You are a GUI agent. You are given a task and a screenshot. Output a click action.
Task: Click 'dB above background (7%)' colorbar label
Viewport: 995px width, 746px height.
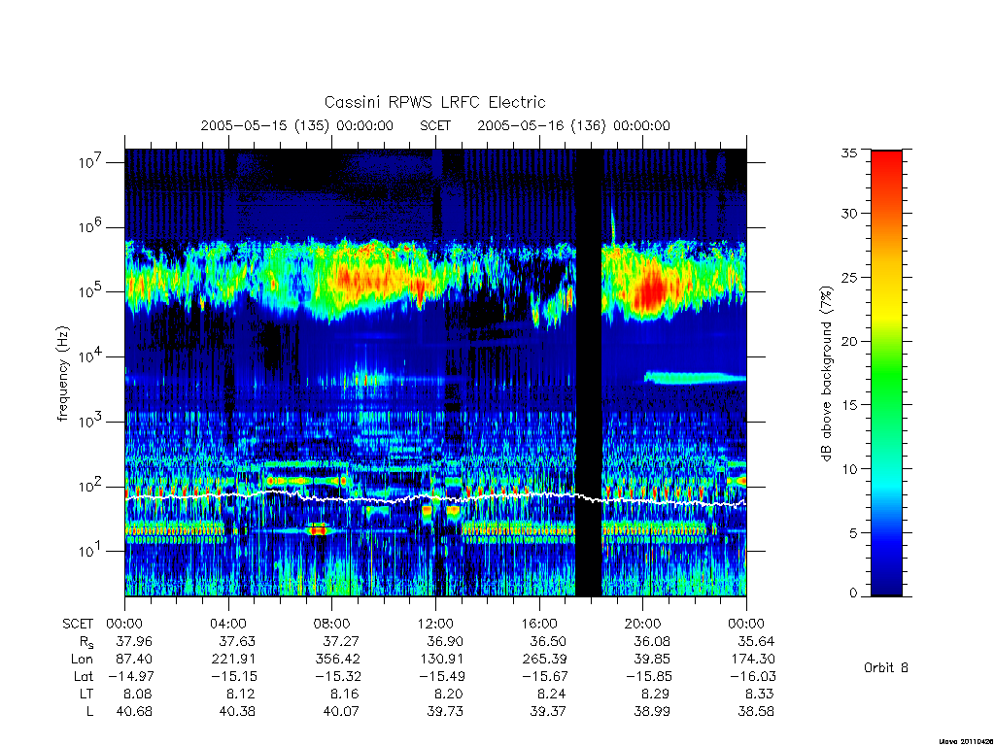[x=826, y=374]
